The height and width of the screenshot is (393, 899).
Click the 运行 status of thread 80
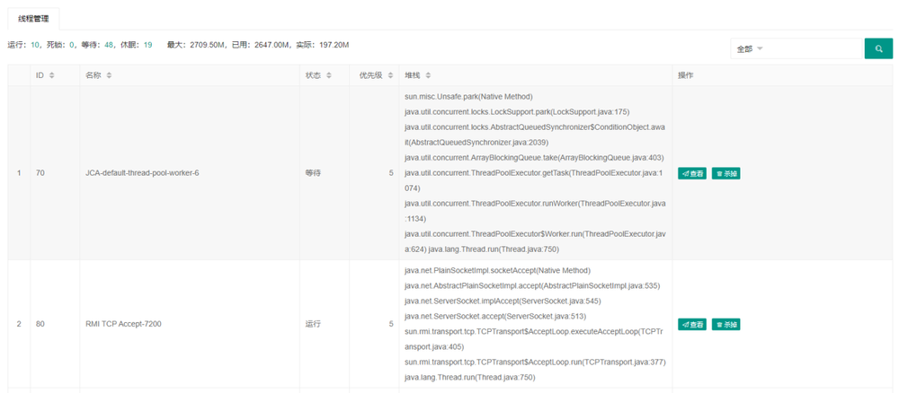(313, 324)
